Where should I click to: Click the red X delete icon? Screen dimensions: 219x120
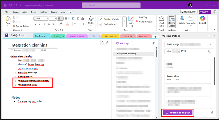coord(83,24)
